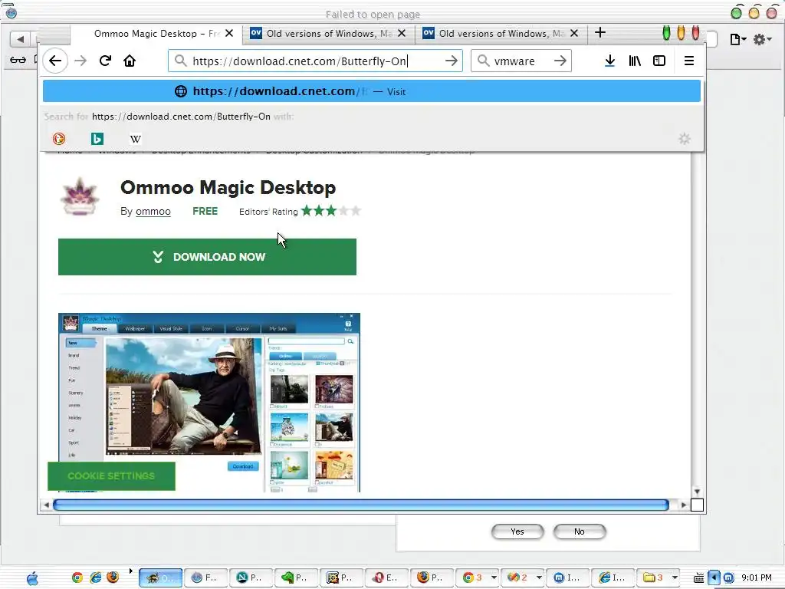Launch Chrome from quick launch

(x=77, y=577)
